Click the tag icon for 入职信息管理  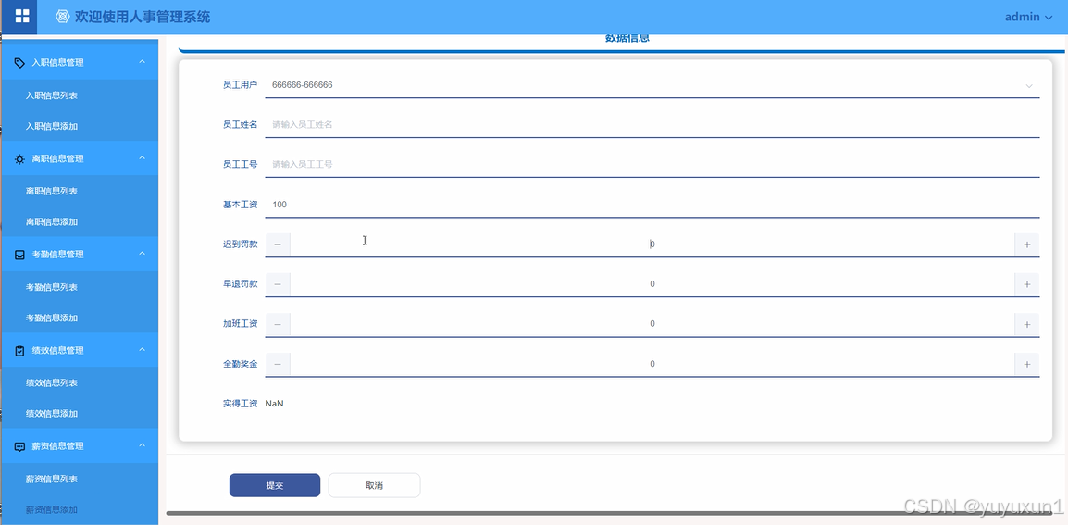[19, 63]
